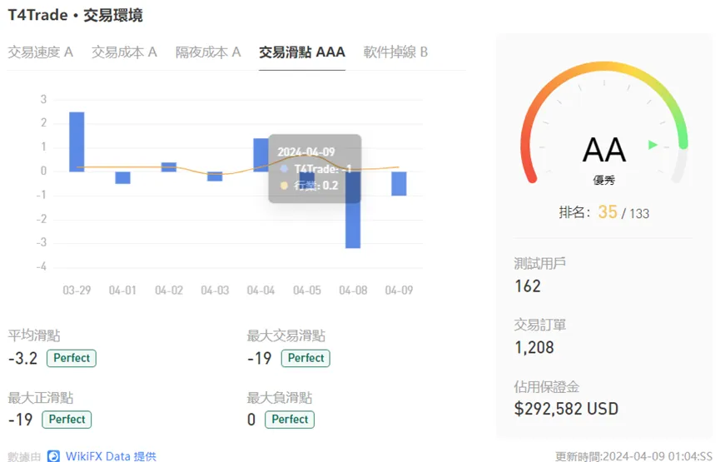
Task: Open the 軟件掉線 B tab
Action: click(x=395, y=52)
